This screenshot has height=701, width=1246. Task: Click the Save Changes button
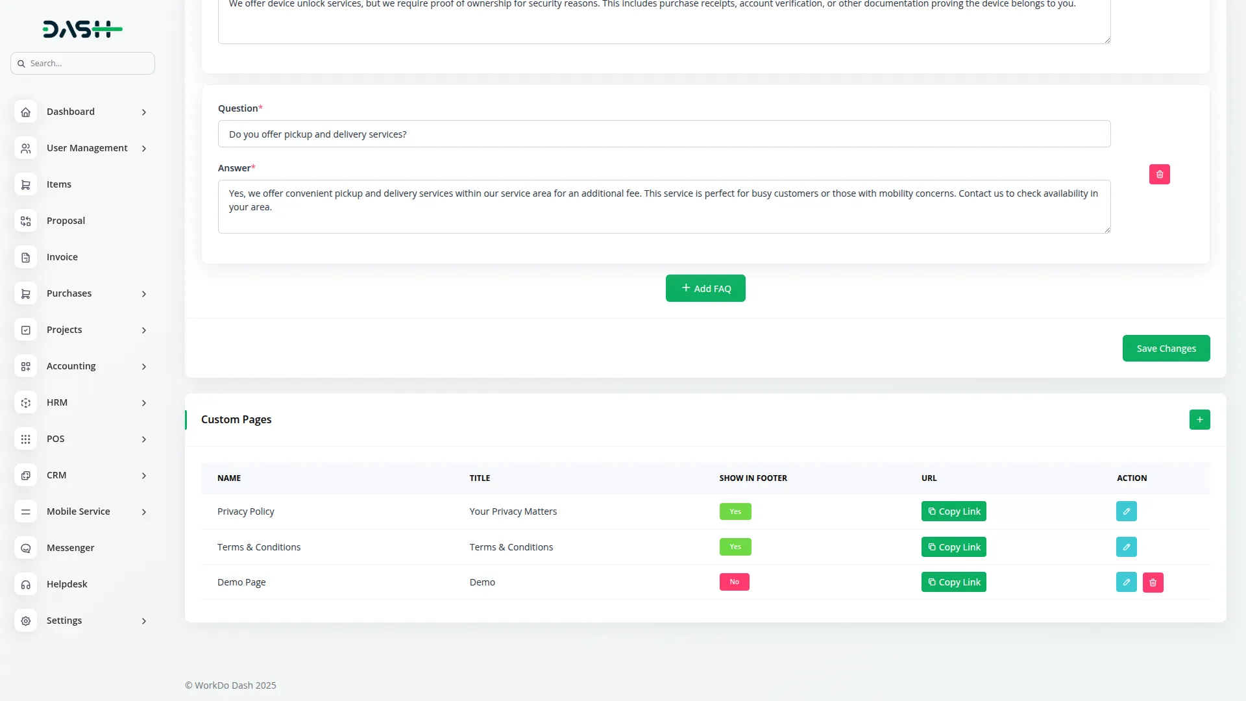point(1166,348)
